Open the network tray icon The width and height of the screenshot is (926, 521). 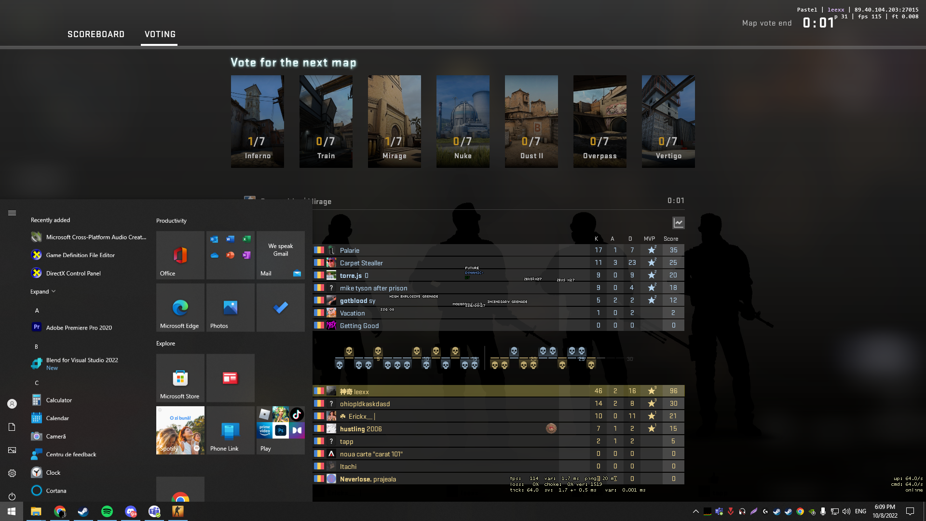point(835,511)
